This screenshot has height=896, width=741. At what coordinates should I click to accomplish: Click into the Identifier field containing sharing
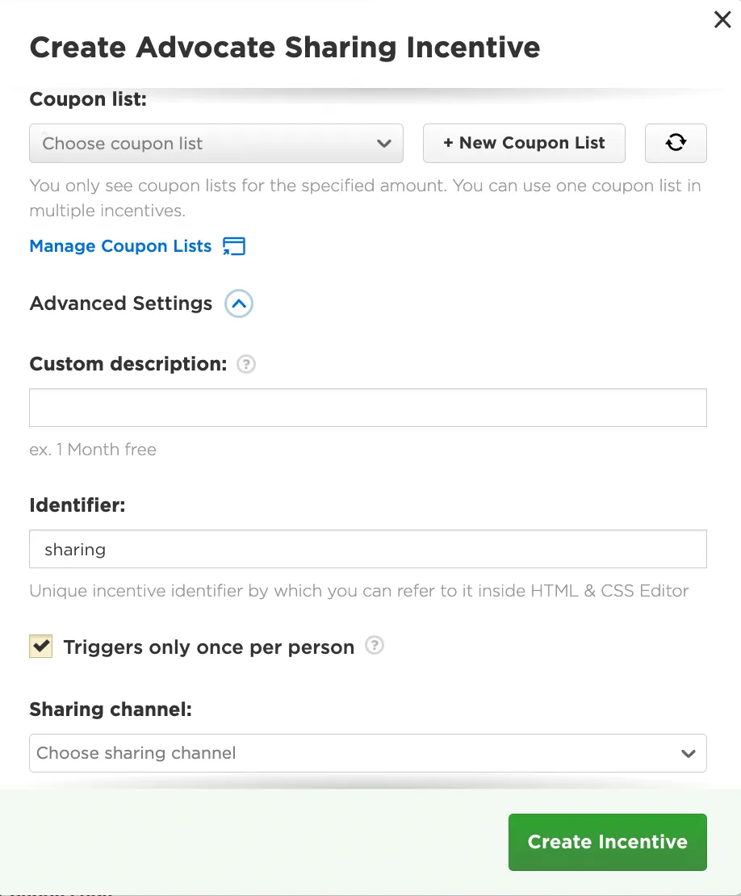pos(368,549)
